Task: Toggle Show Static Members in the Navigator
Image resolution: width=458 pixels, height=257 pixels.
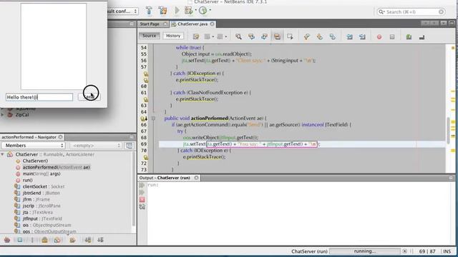Action: (32, 240)
